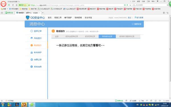This screenshot has width=171, height=107.
Task: Expand 收藏 favorites dropdown arrow
Action: [7, 9]
